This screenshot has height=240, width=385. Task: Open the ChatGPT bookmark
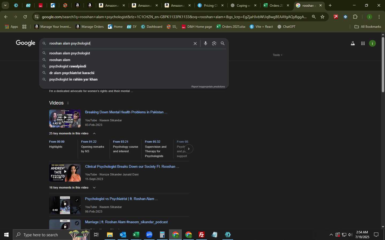(286, 27)
